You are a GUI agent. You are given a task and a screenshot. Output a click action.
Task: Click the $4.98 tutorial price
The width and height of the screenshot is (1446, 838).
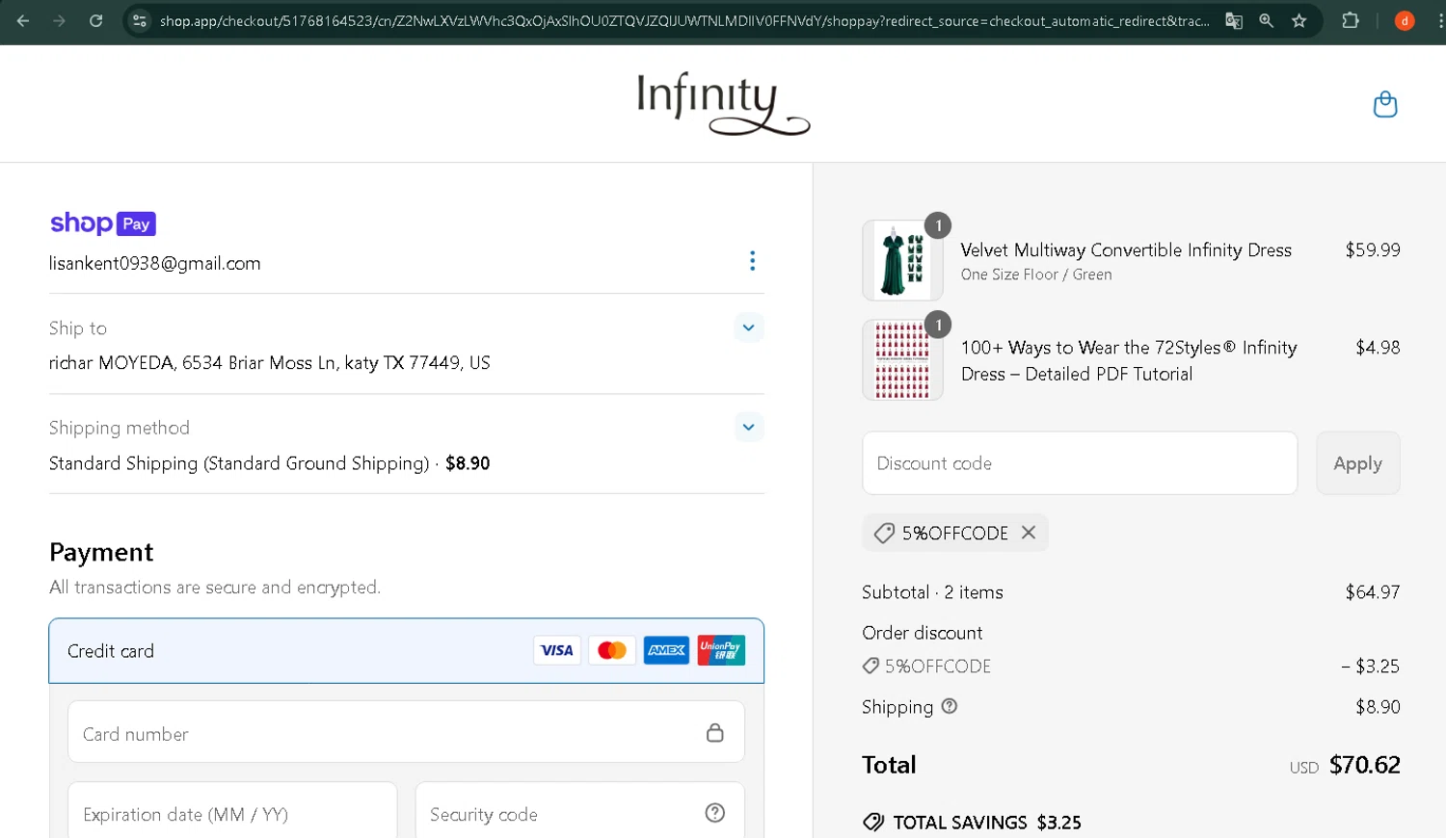1378,347
